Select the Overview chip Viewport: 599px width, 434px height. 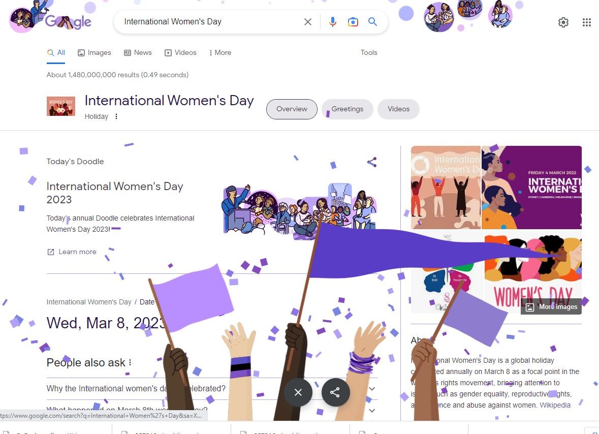point(292,109)
